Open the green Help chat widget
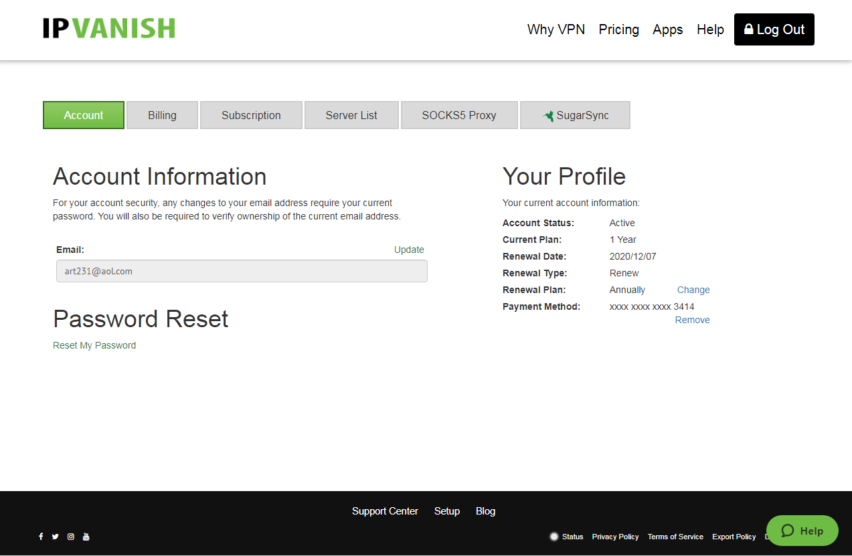Image resolution: width=852 pixels, height=556 pixels. [x=802, y=531]
